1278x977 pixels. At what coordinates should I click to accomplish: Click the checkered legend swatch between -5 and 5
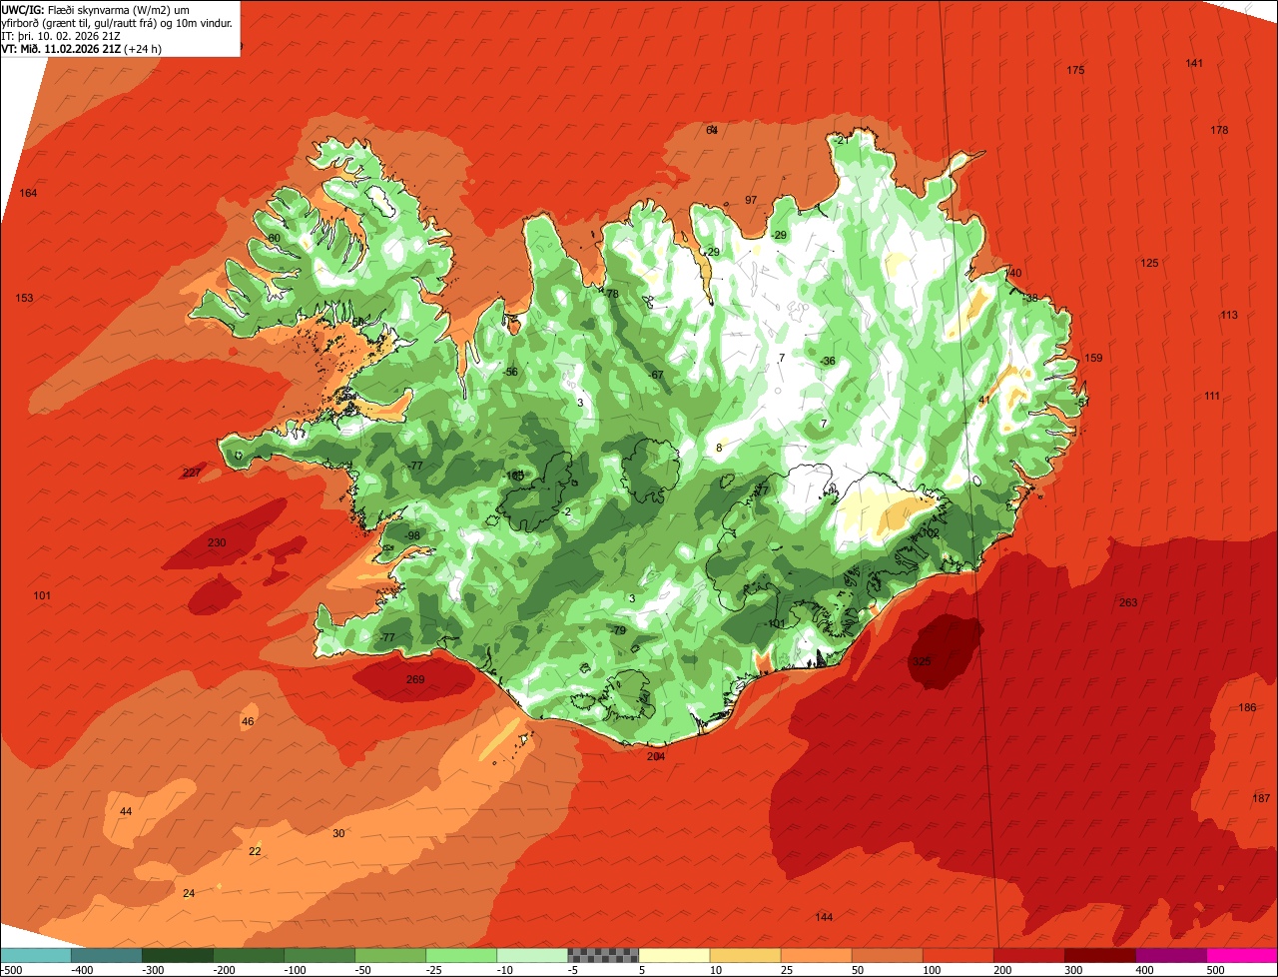pyautogui.click(x=603, y=955)
